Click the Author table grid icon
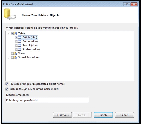The width and height of the screenshot is (144, 124). point(20,41)
